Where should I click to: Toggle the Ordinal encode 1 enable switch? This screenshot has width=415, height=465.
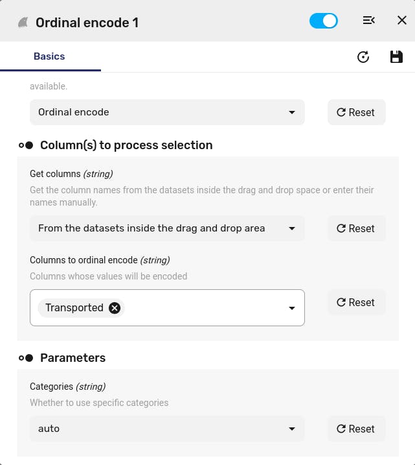click(x=323, y=21)
